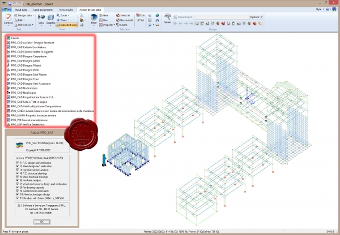Expand the Preferences dropdown
Screen dimensions: 340x235
tap(24, 25)
